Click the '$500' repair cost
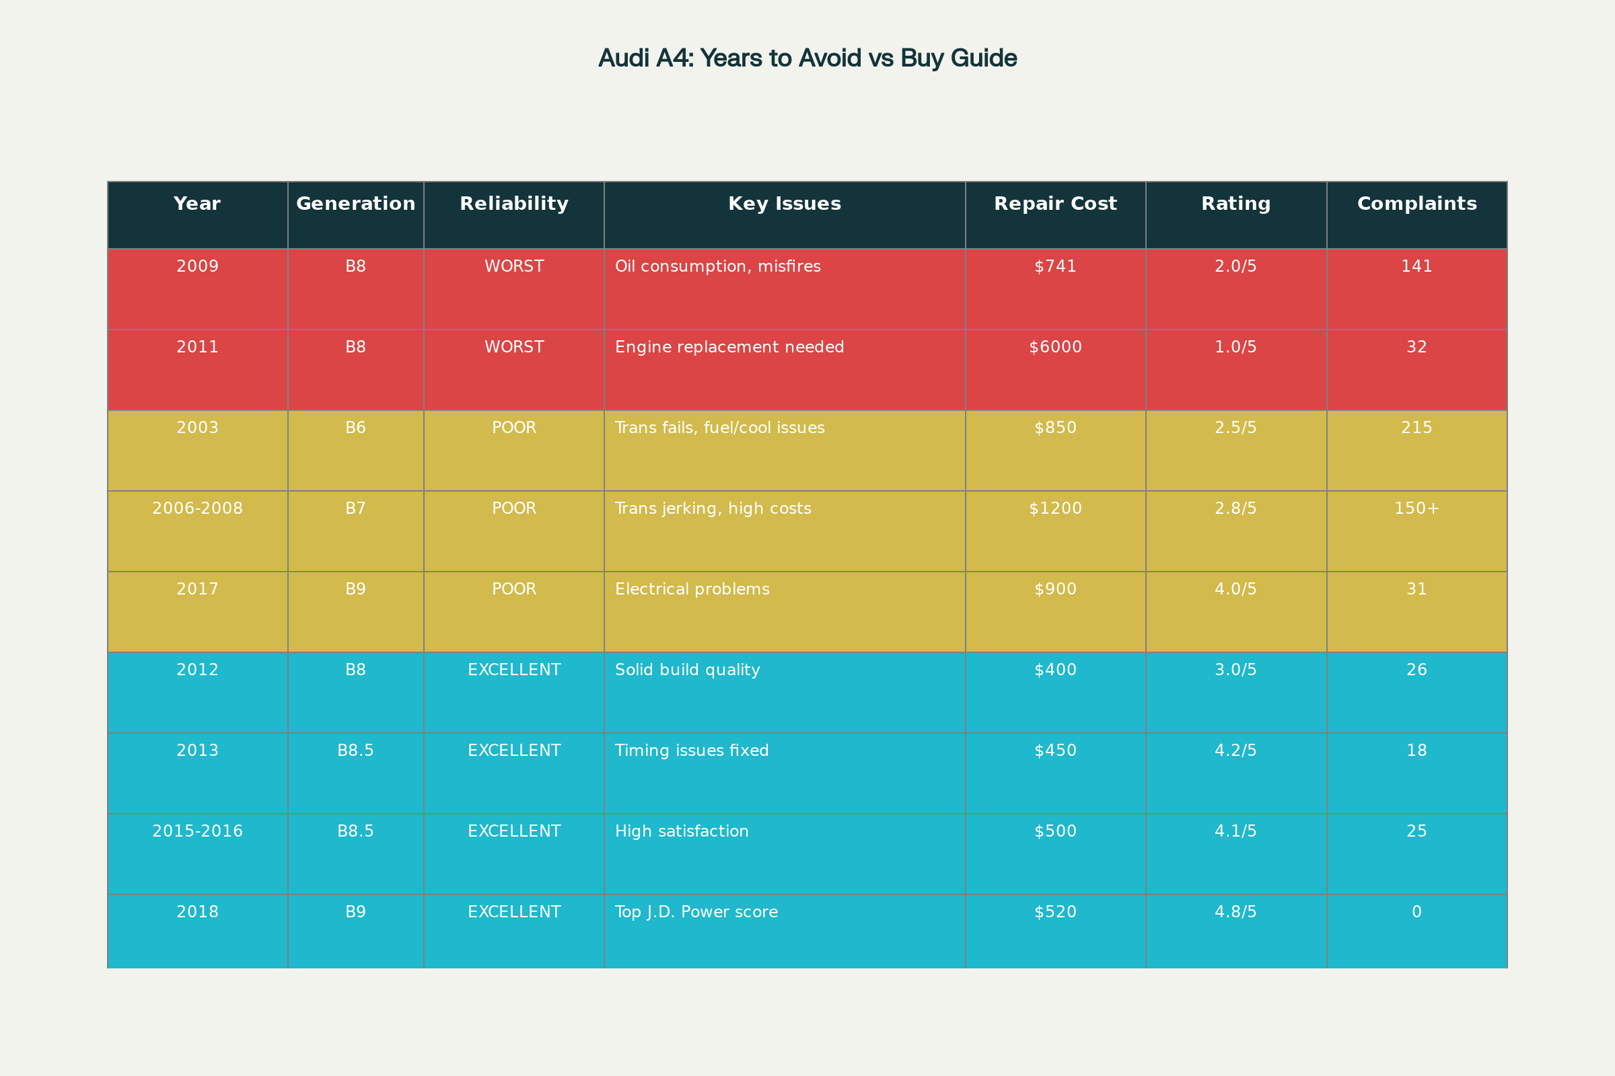Viewport: 1615px width, 1076px height. tap(1055, 832)
